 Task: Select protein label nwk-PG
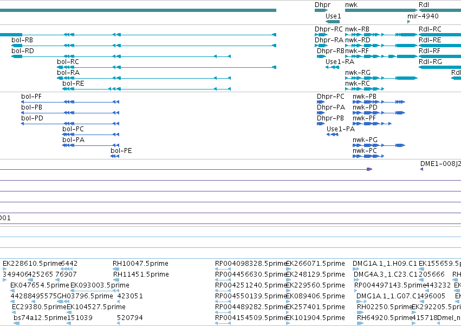(x=365, y=140)
